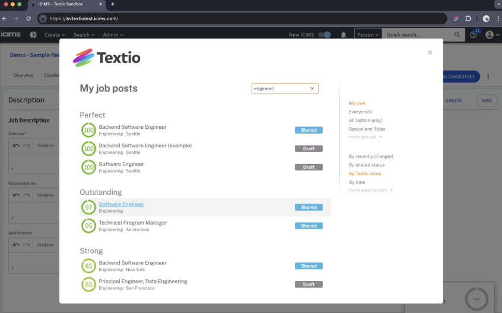Screen dimensions: 502x313
Task: Click the iCIMS logo
Action: tap(10, 34)
